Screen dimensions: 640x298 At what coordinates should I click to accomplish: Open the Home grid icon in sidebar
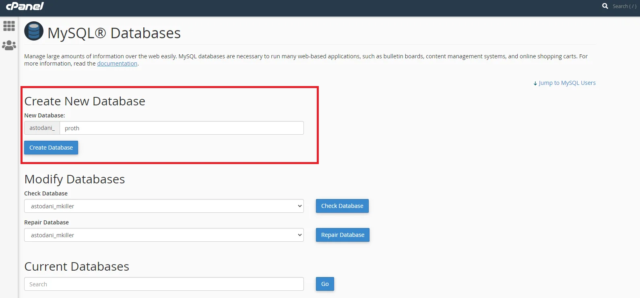(9, 26)
